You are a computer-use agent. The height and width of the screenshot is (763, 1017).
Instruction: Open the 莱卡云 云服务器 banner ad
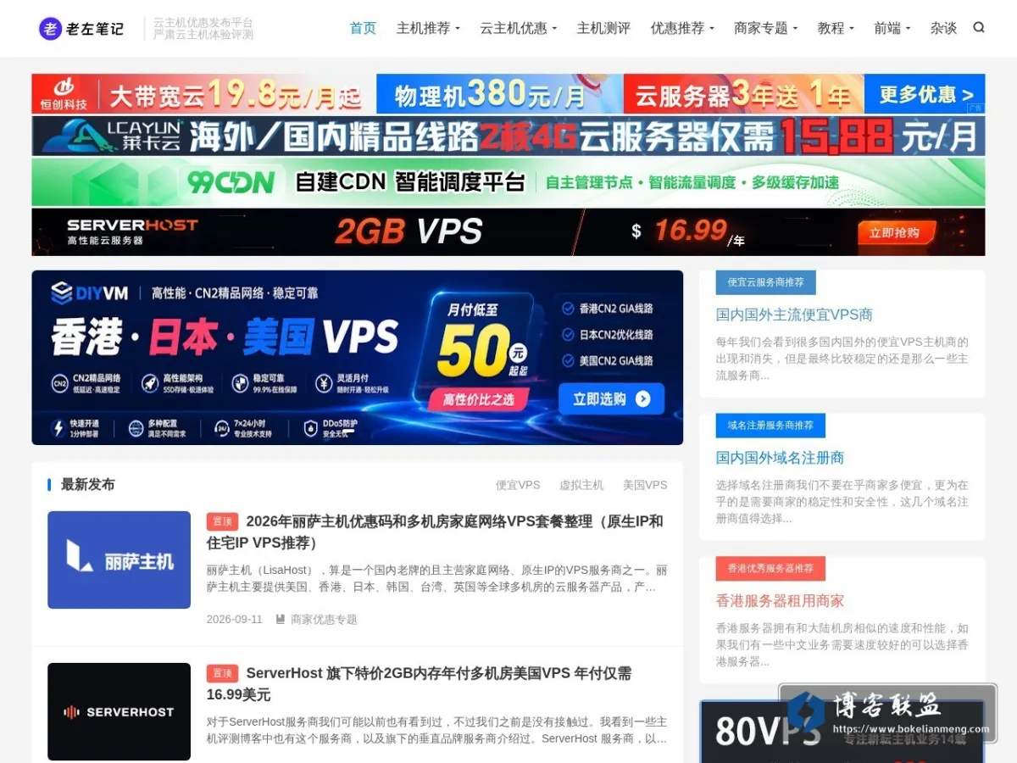508,136
